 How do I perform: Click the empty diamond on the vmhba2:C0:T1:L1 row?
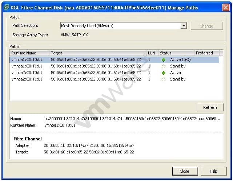(x=164, y=79)
